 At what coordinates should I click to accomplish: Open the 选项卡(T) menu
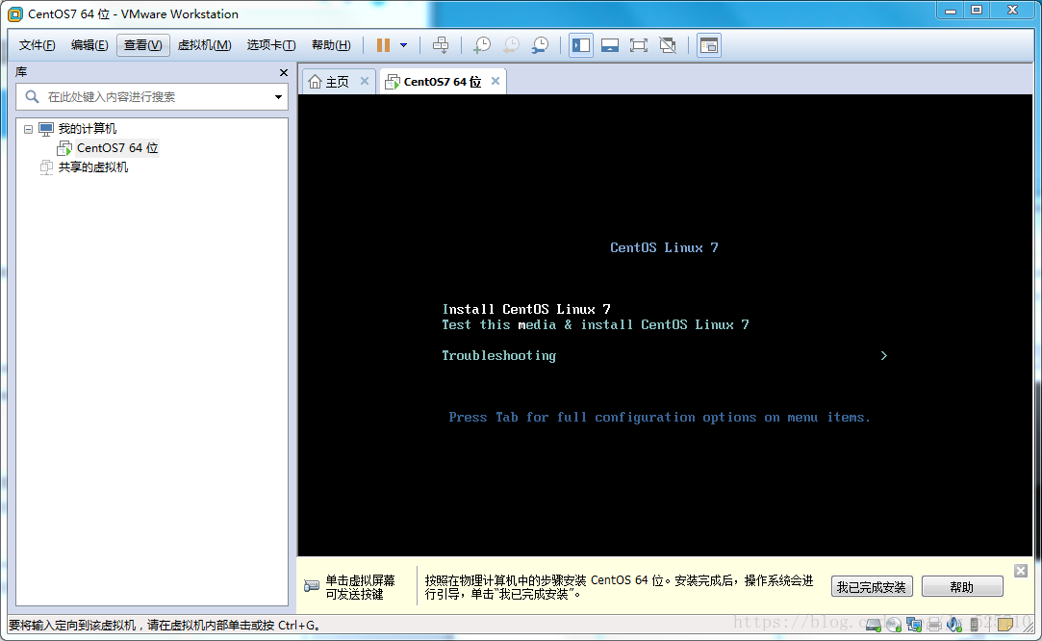coord(271,45)
